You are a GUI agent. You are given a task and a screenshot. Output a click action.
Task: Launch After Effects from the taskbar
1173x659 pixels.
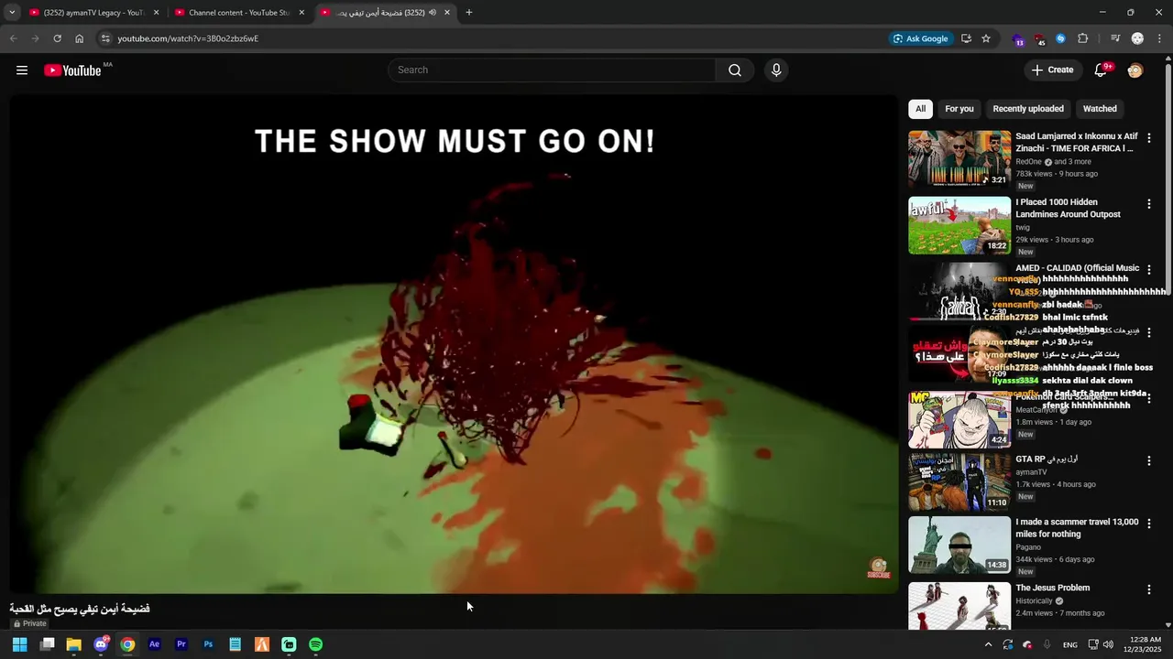[154, 644]
